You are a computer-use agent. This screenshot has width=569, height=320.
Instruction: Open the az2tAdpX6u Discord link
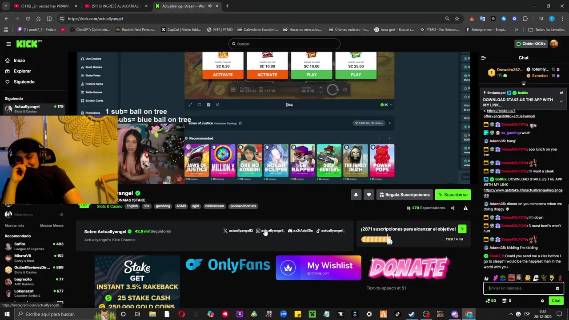coord(301,231)
